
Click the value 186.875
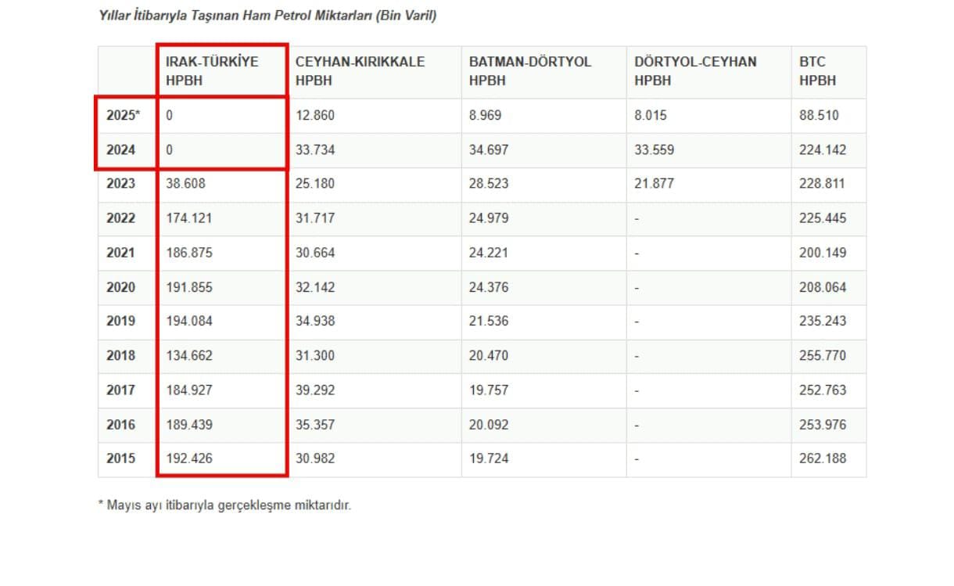click(x=188, y=253)
